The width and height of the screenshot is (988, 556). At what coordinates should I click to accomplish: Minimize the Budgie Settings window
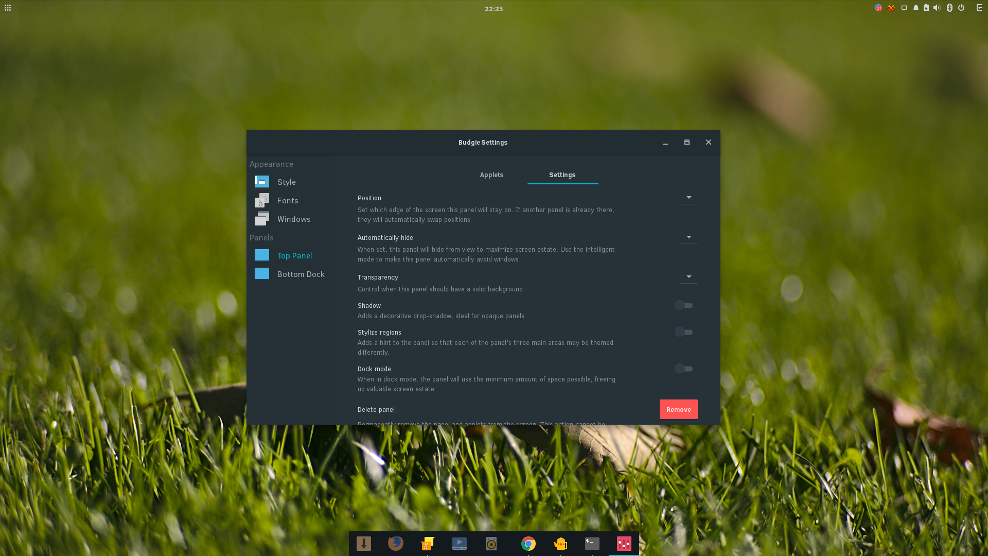665,143
